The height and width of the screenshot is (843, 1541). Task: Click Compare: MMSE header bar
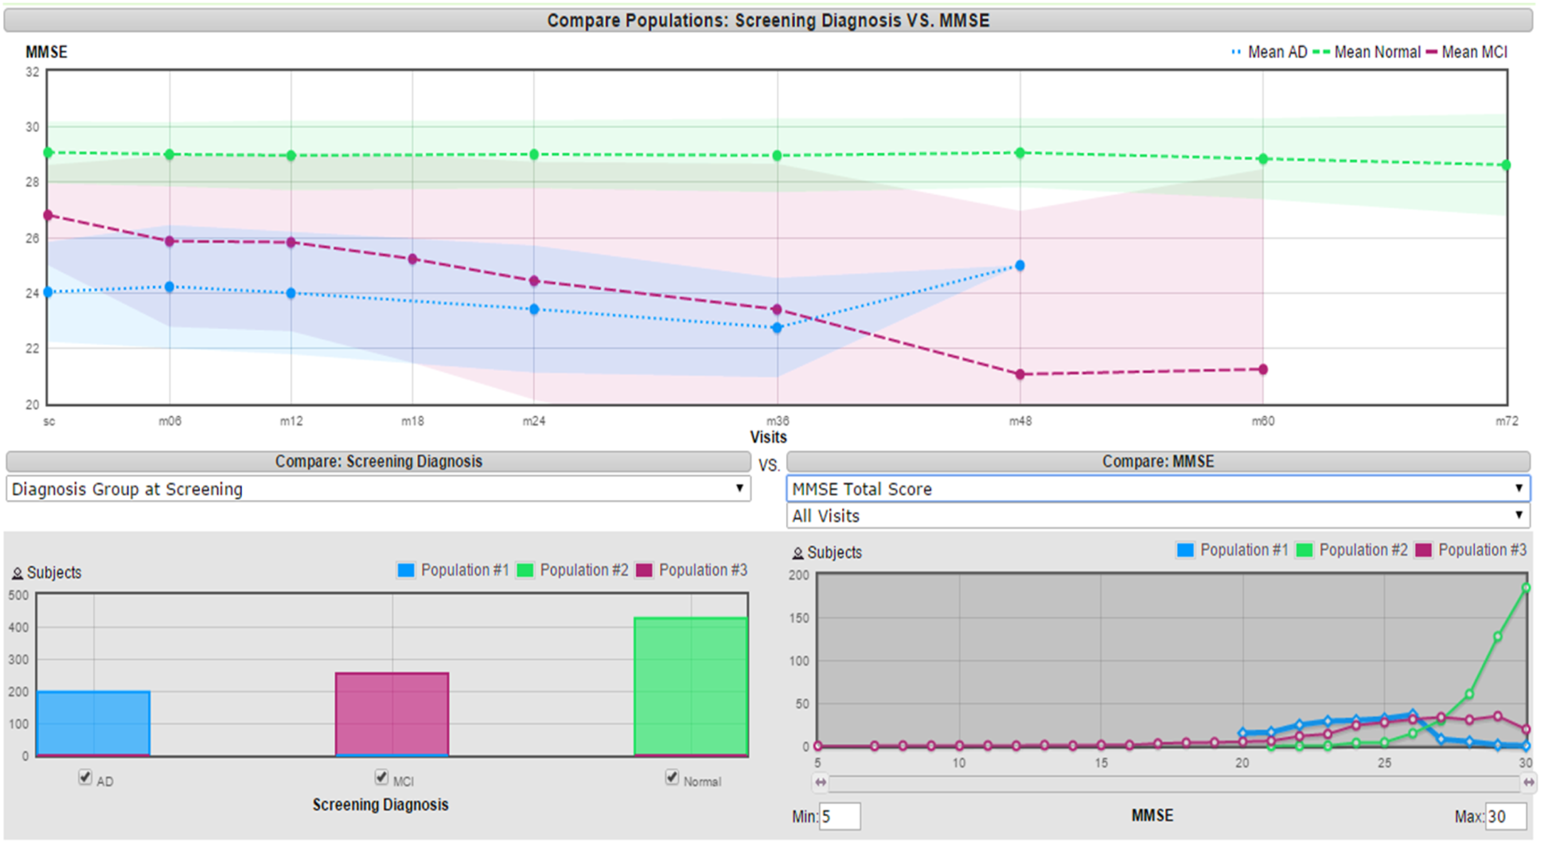pyautogui.click(x=1157, y=461)
